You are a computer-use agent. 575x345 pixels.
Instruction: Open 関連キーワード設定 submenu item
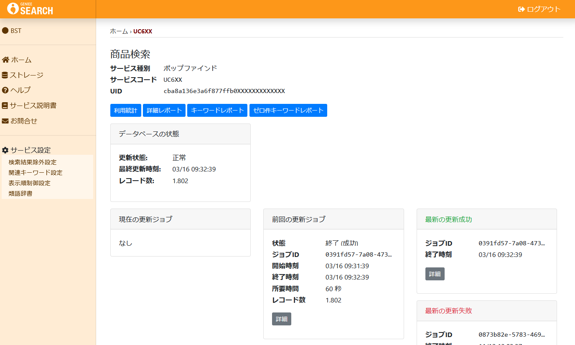click(x=36, y=173)
